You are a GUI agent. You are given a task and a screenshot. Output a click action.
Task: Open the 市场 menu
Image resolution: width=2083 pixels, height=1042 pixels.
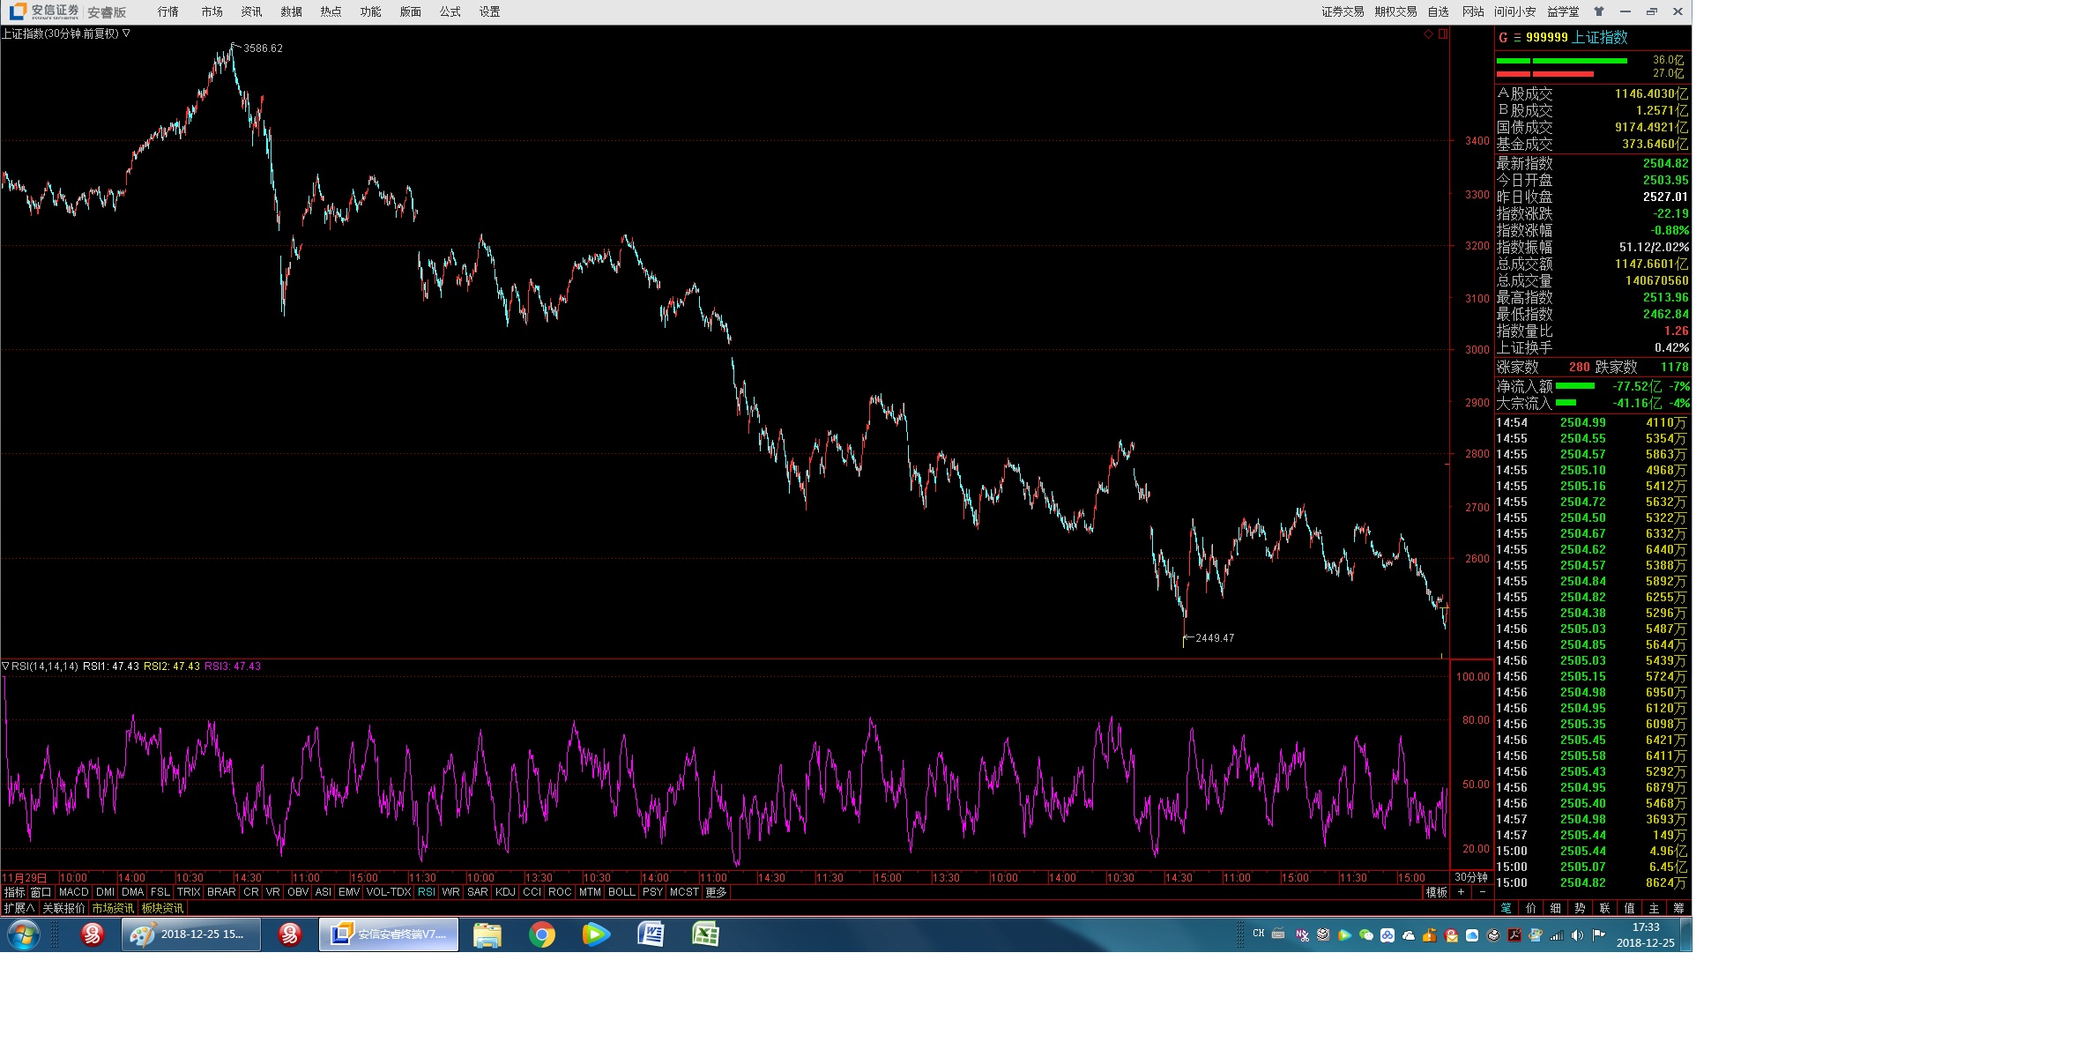point(212,11)
